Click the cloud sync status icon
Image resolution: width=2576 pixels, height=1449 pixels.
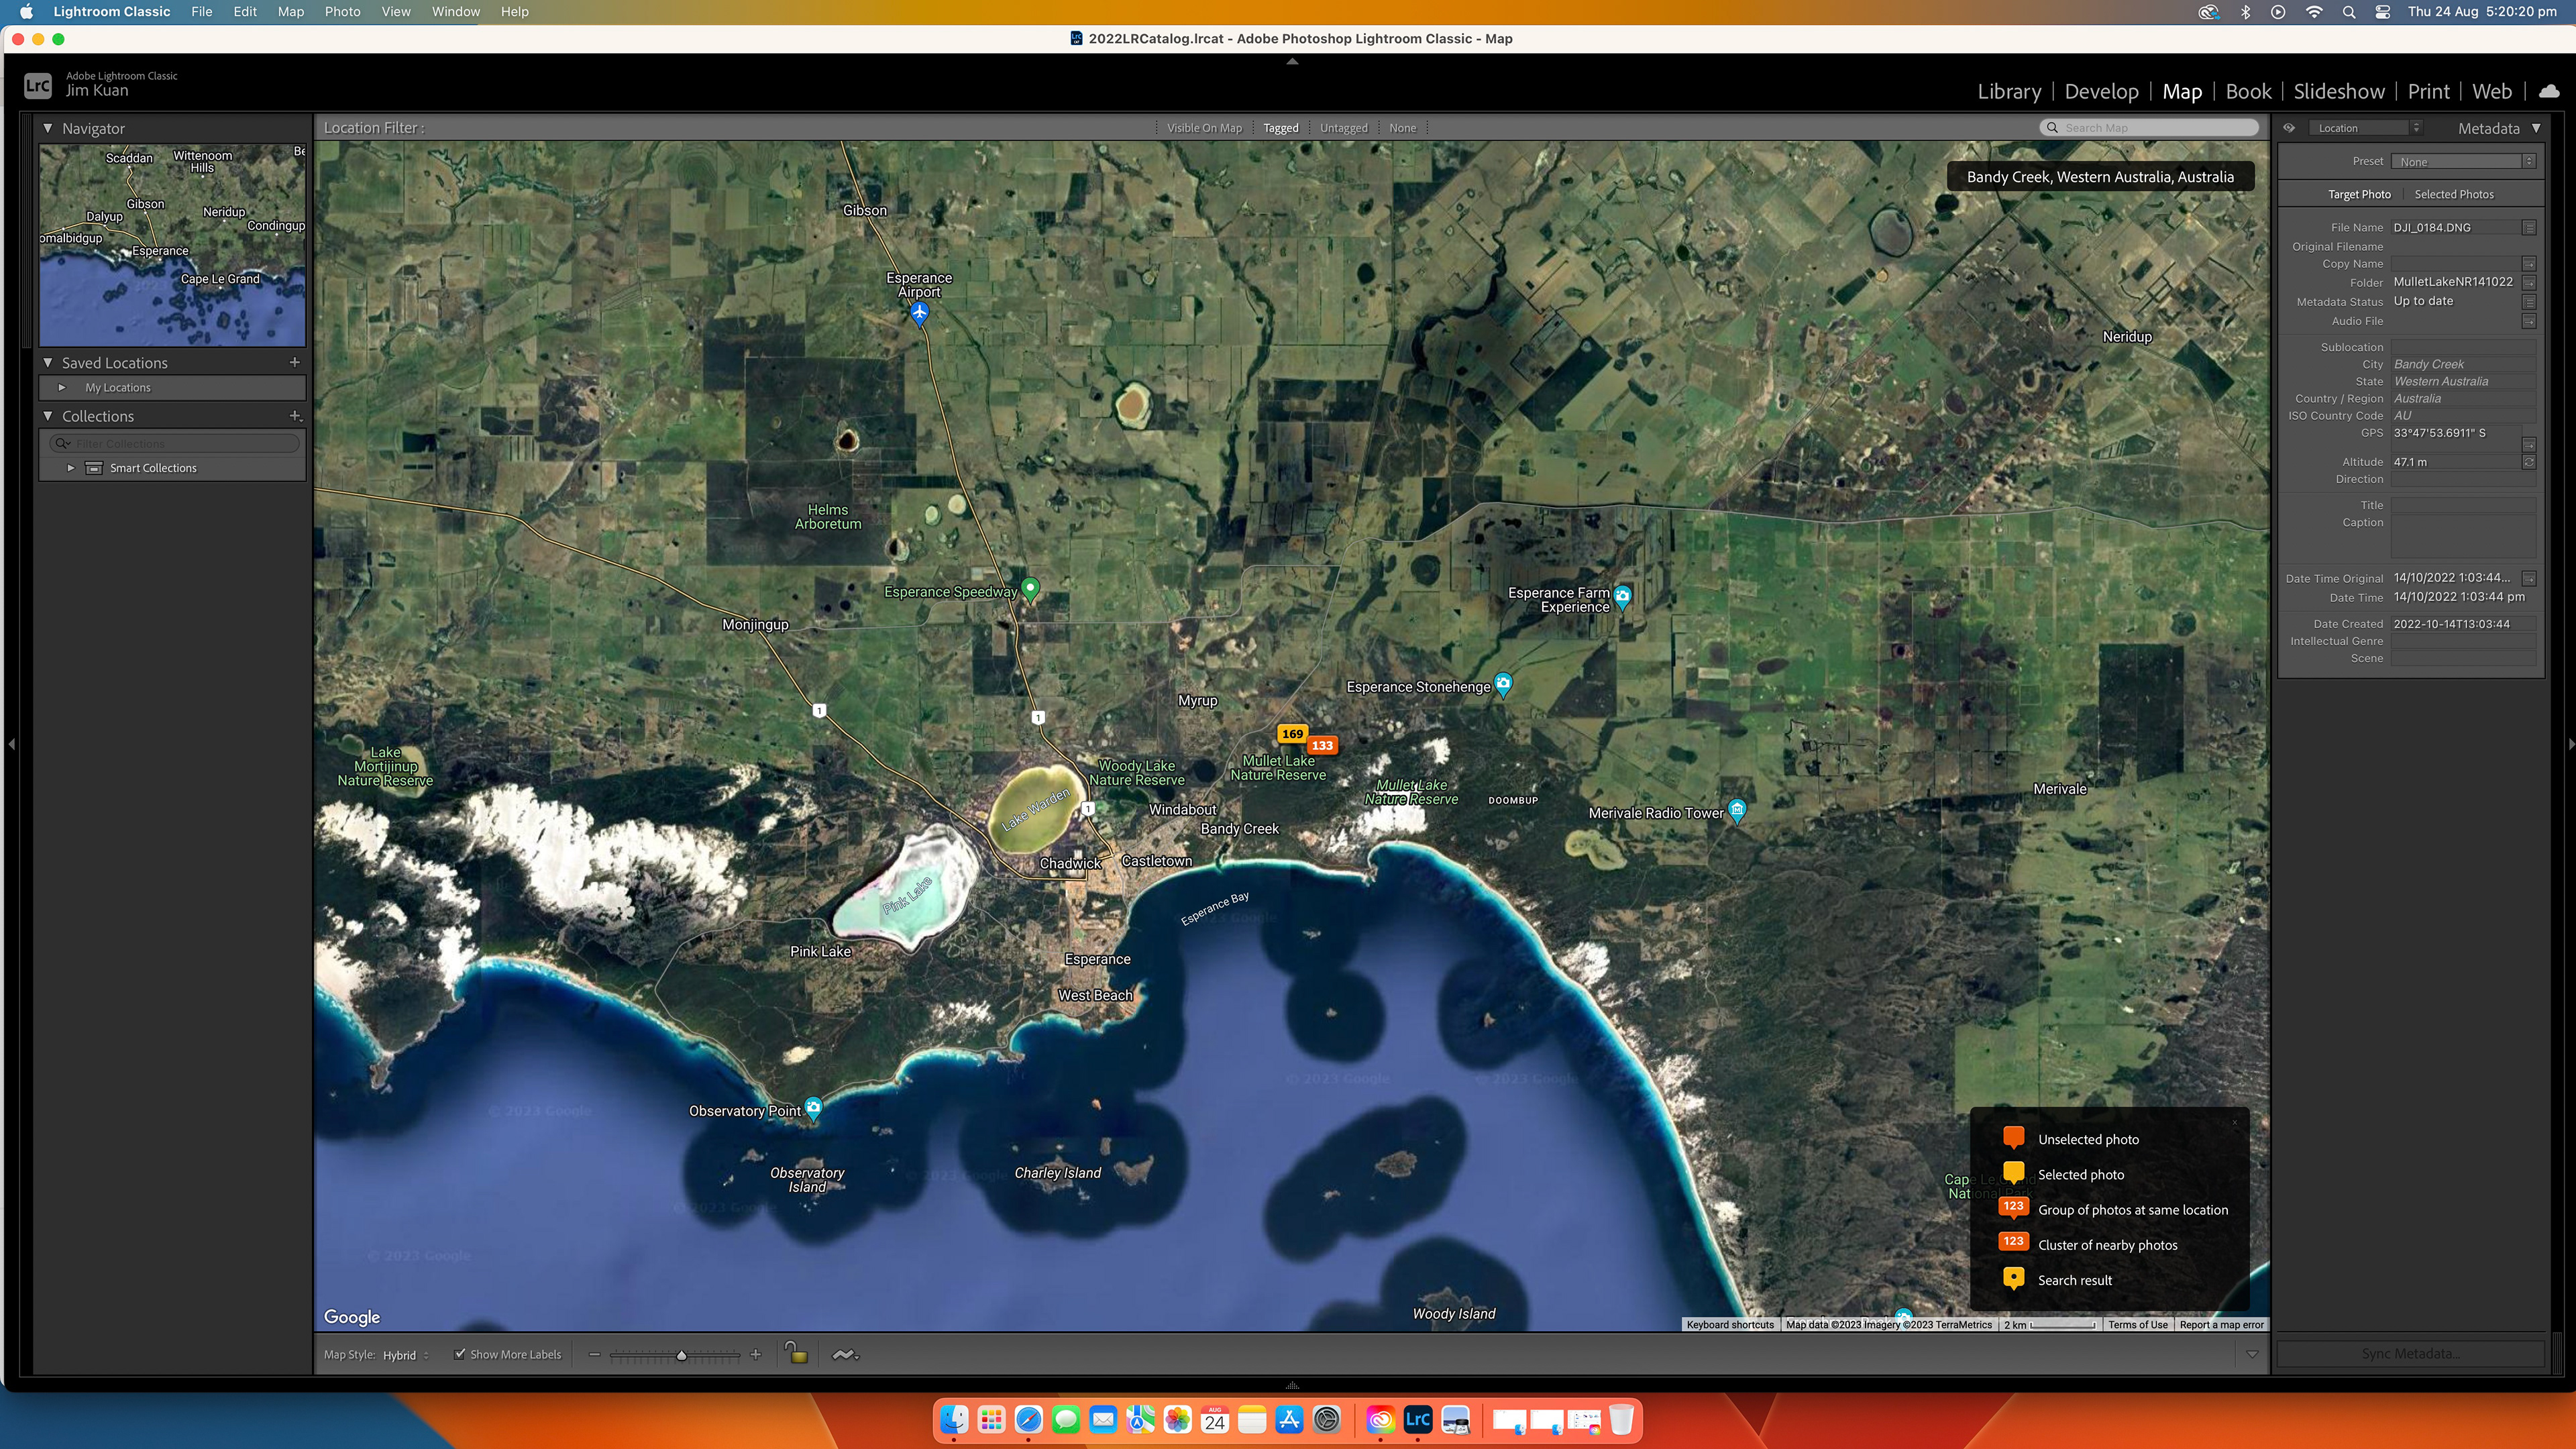pyautogui.click(x=2548, y=91)
